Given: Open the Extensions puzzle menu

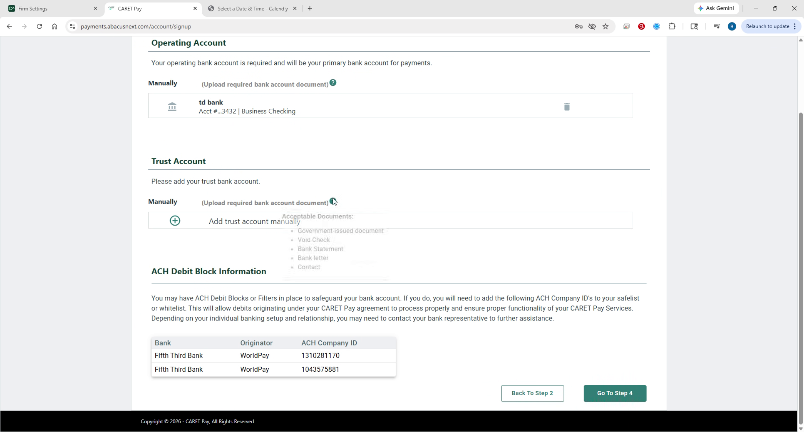Looking at the screenshot, I should (x=672, y=26).
